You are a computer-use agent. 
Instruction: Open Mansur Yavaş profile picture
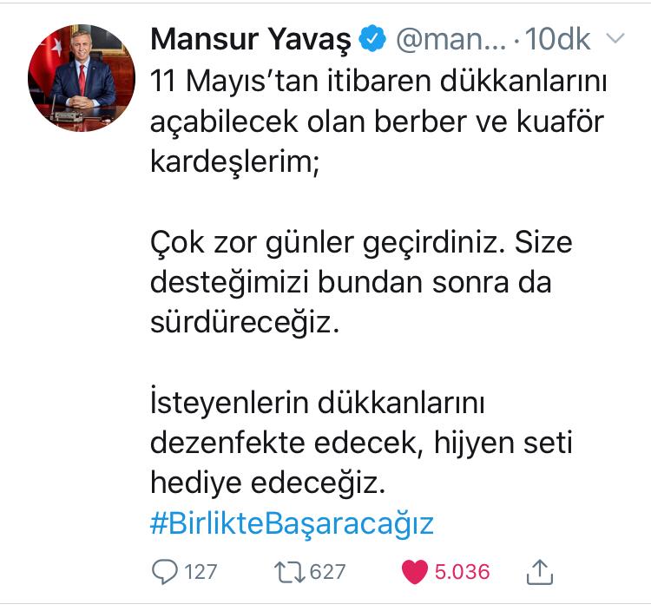82,78
